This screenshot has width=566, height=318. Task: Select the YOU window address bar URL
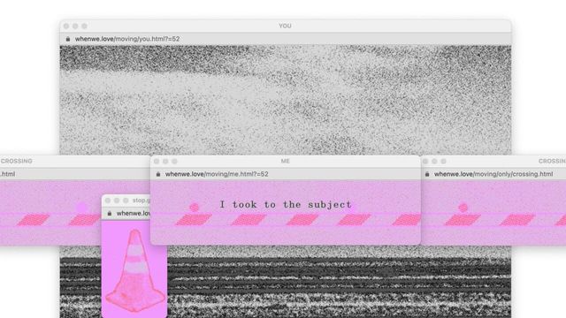pos(127,39)
